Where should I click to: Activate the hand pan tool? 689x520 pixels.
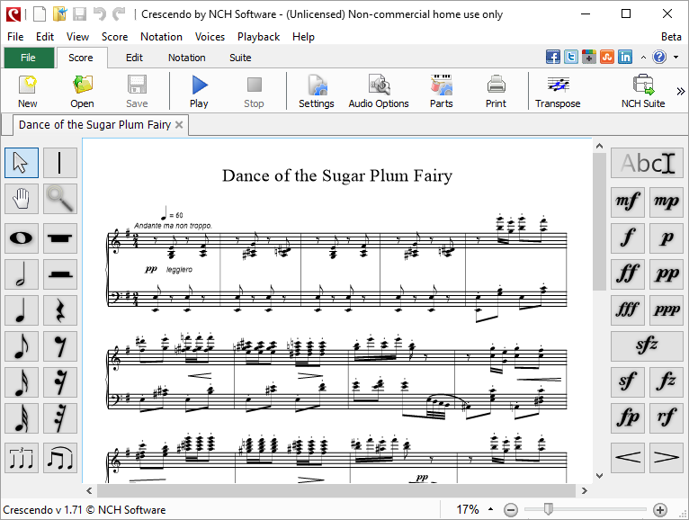[22, 199]
